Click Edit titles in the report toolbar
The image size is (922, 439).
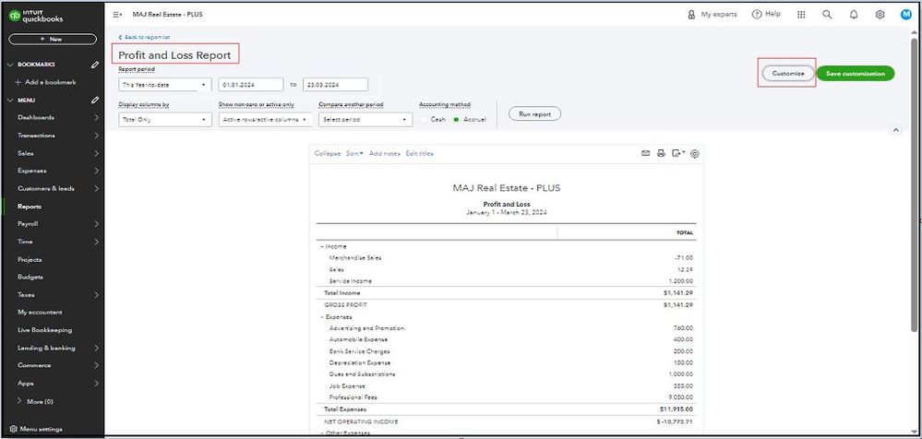pyautogui.click(x=419, y=153)
